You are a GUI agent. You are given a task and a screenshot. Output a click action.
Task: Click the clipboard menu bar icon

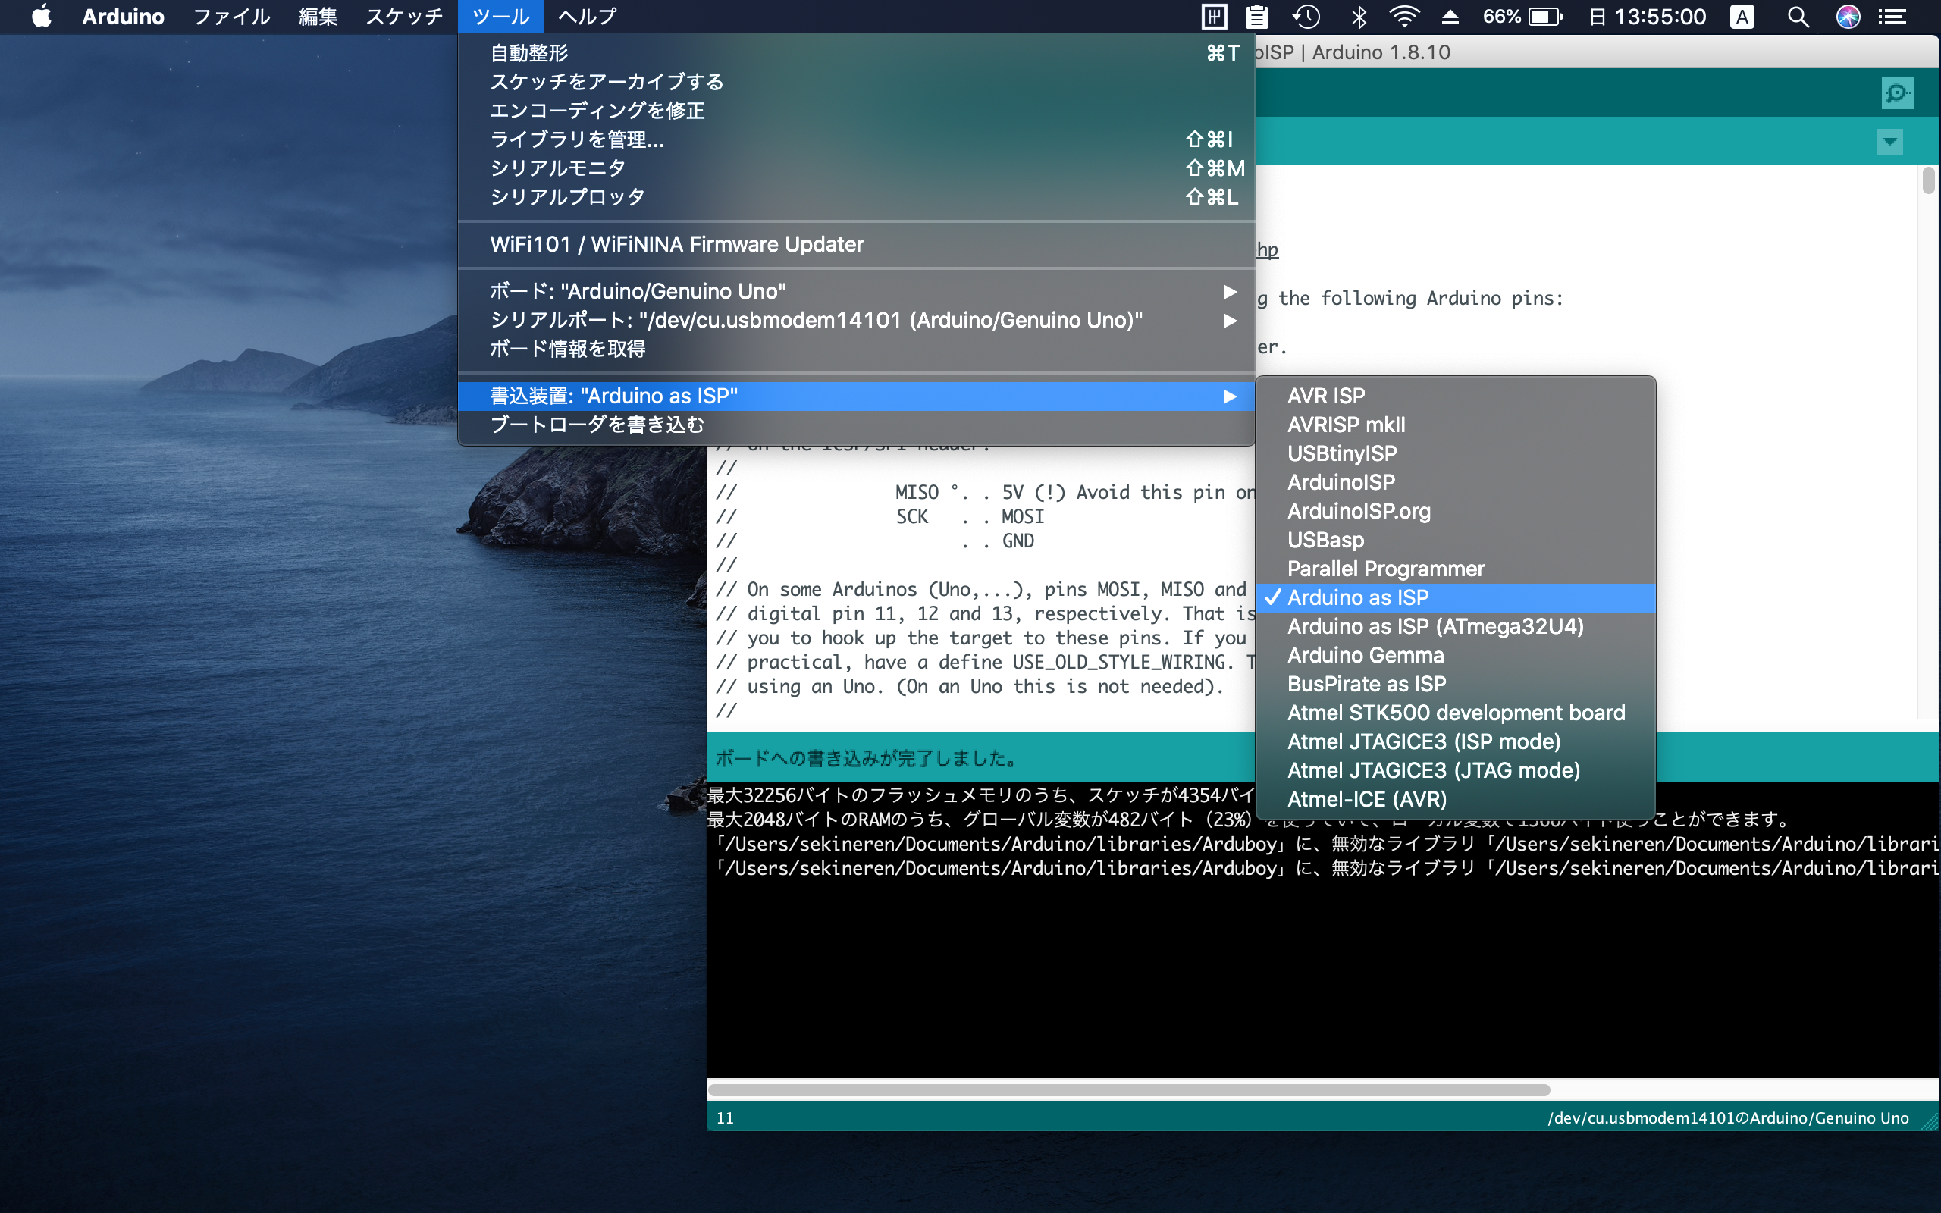click(x=1257, y=17)
